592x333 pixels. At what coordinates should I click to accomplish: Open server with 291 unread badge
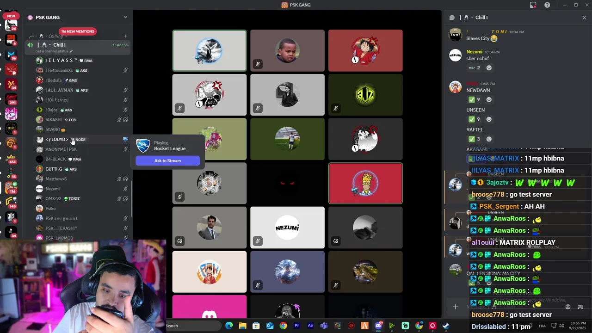pyautogui.click(x=11, y=99)
